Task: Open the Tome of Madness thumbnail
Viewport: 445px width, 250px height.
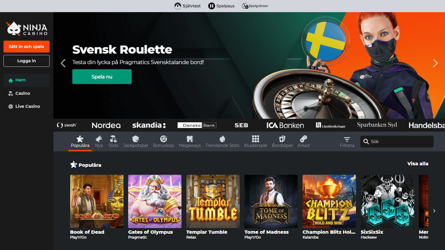Action: coord(271,201)
